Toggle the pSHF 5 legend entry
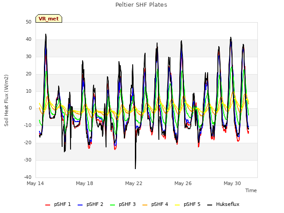The image size is (284, 213). pyautogui.click(x=188, y=204)
